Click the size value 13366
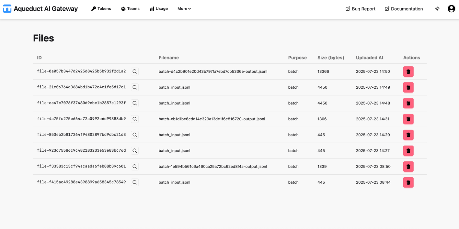 (x=323, y=71)
